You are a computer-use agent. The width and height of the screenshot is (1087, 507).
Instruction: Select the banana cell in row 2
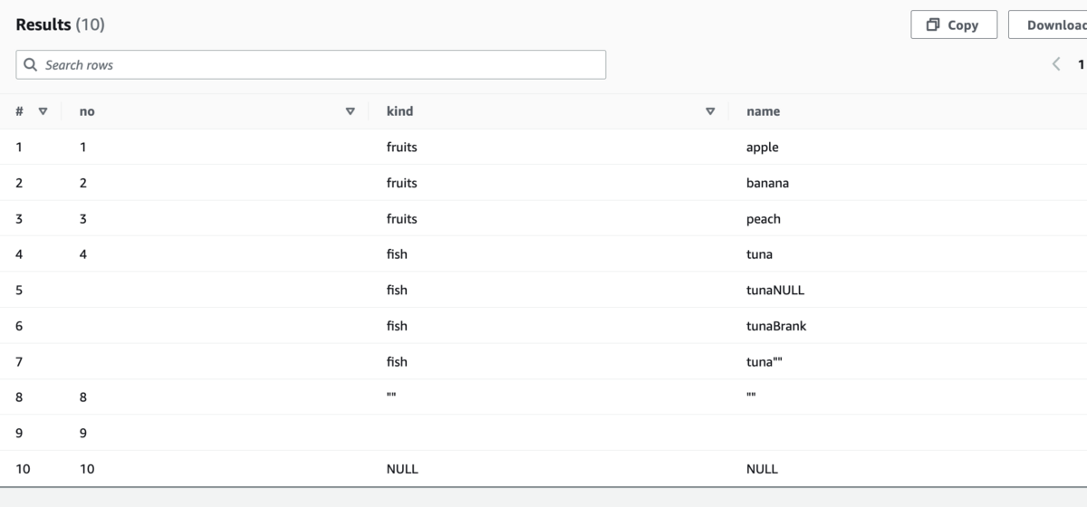tap(767, 183)
